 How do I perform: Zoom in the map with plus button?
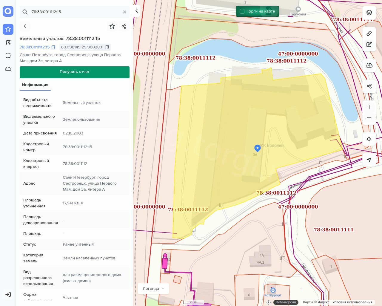pos(369,107)
